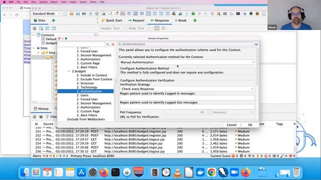The height and width of the screenshot is (180, 321).
Task: Click the green plus after the Break tab
Action: (195, 20)
